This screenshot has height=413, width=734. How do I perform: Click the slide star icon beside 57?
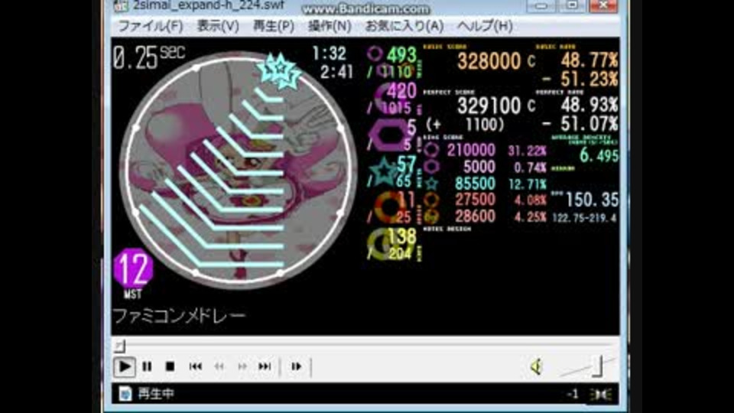(x=384, y=172)
